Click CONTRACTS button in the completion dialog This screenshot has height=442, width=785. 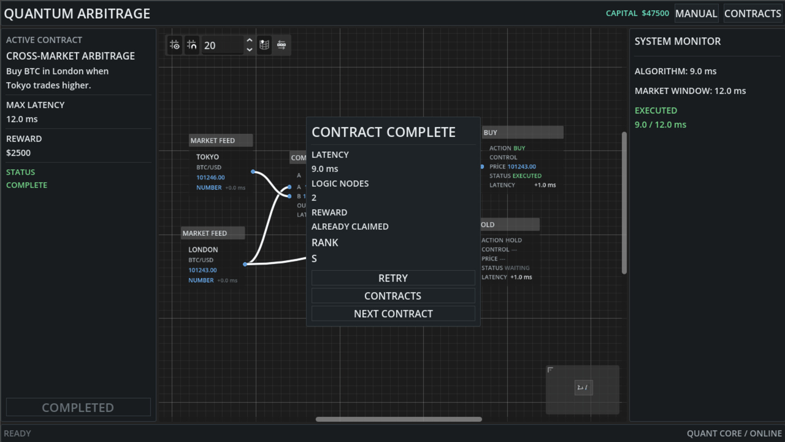[393, 296]
